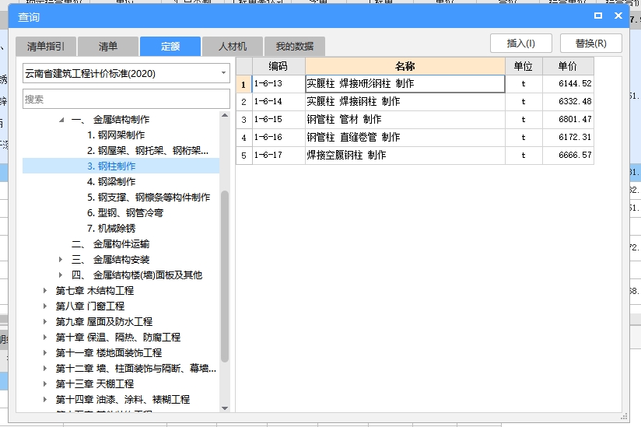641x427 pixels.
Task: Select 4. 钢梁制作 tree item
Action: 111,182
